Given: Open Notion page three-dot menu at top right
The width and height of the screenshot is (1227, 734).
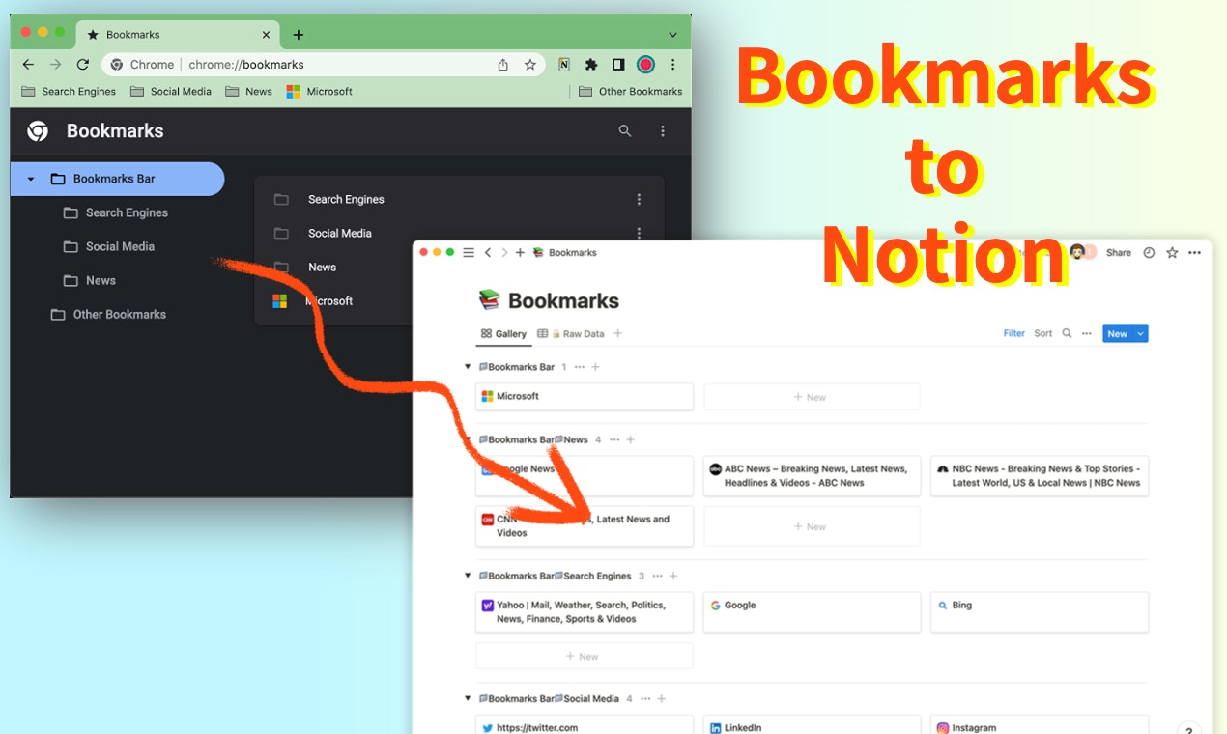Looking at the screenshot, I should coord(1195,253).
